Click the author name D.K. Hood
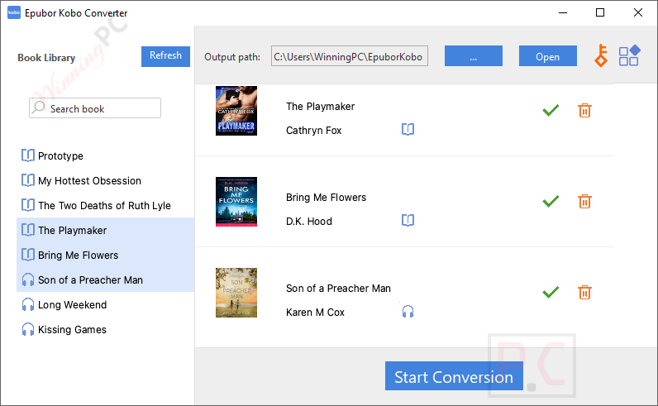Screen dimensions: 658x406 point(309,222)
